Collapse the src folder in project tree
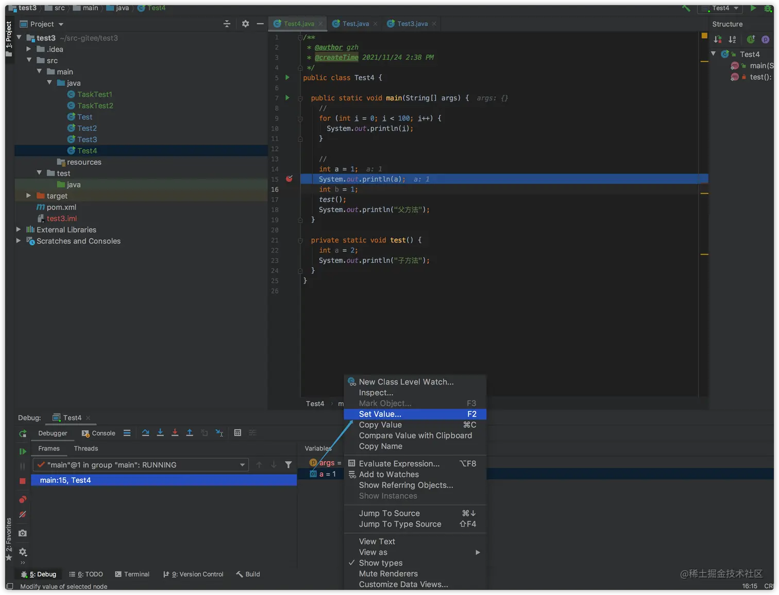This screenshot has width=779, height=595. [29, 60]
